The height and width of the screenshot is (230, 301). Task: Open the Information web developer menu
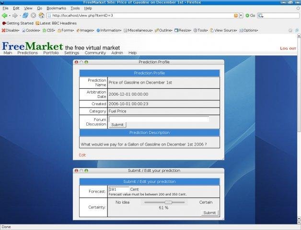click(109, 30)
